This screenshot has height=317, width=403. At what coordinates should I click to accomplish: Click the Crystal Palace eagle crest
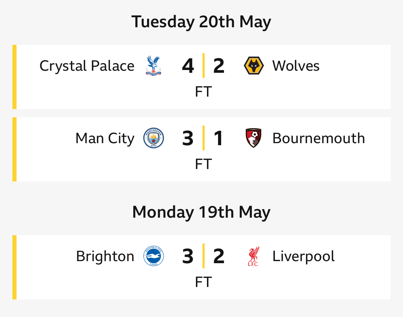pyautogui.click(x=153, y=66)
